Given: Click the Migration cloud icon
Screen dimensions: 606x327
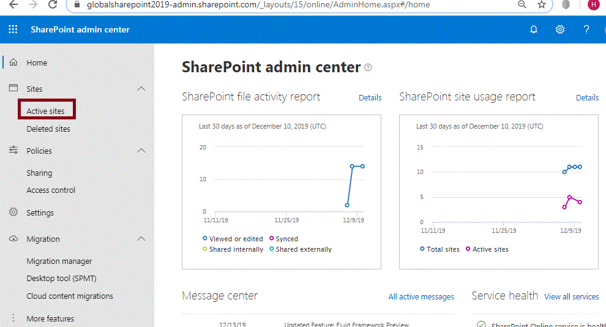Looking at the screenshot, I should [13, 238].
